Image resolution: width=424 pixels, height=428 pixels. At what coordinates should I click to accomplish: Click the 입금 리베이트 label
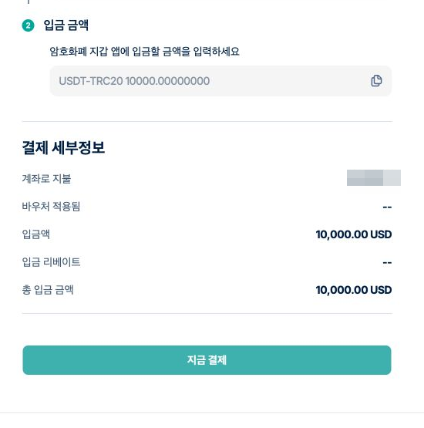point(51,262)
